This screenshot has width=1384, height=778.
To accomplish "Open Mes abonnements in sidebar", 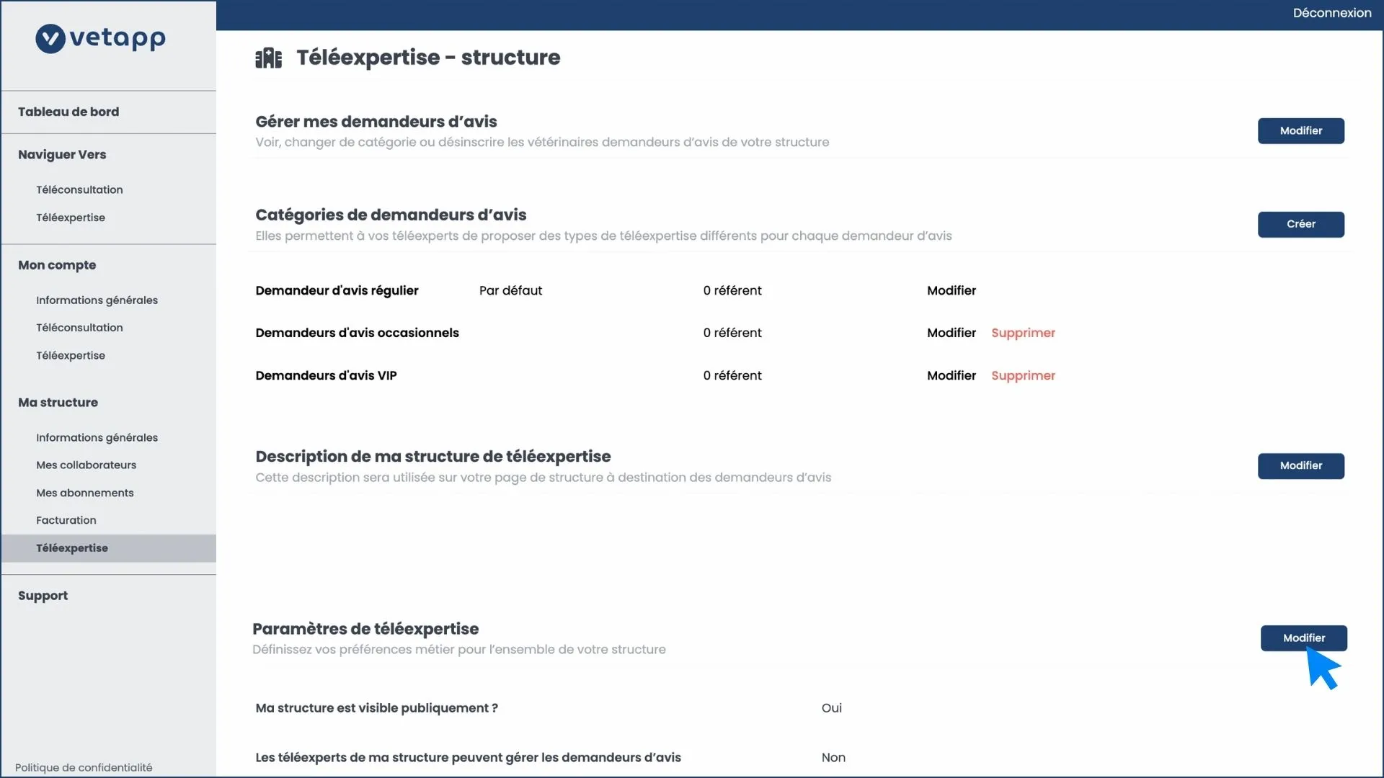I will [85, 493].
